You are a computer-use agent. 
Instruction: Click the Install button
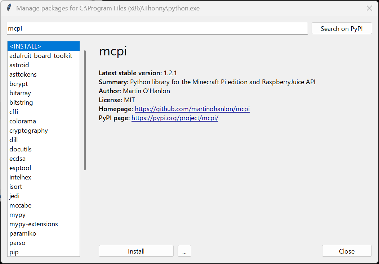click(136, 251)
